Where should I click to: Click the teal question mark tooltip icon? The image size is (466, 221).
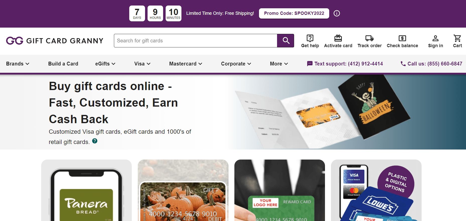pos(95,141)
